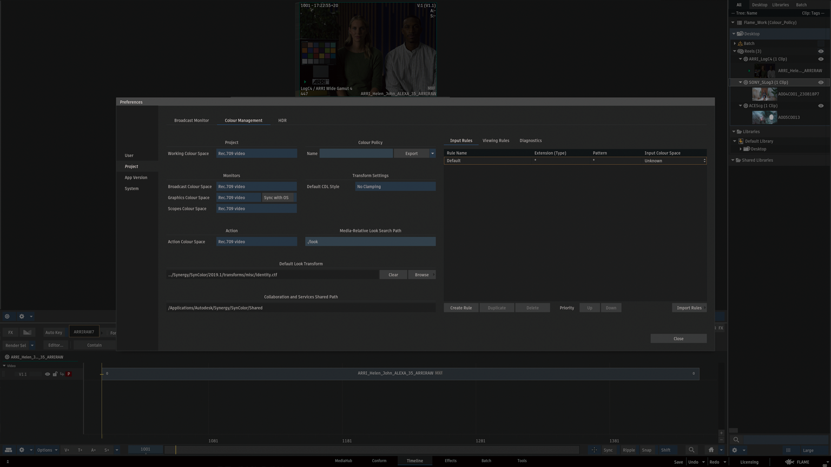
Task: Click the FLAME fish logo icon
Action: [789, 462]
